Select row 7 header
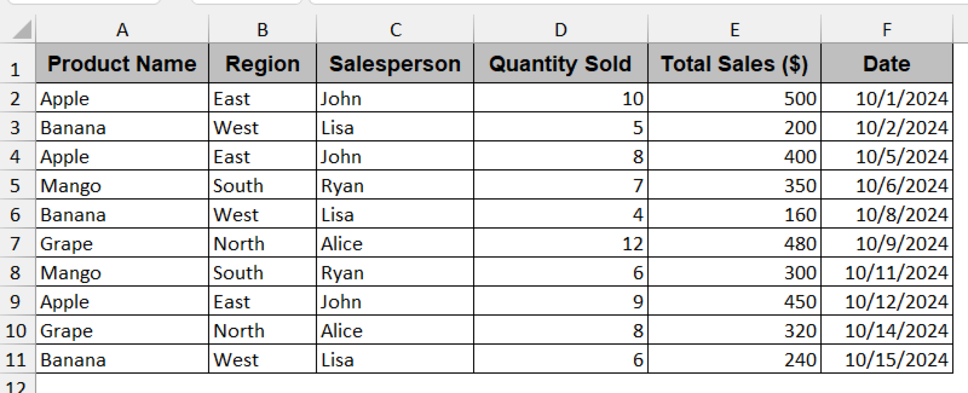 17,243
